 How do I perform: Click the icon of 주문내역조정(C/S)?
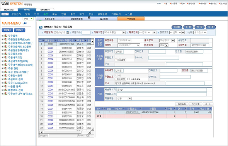pos(6,61)
